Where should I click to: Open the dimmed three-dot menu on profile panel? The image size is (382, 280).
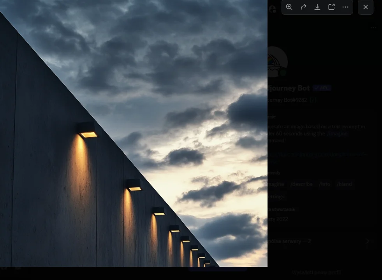[373, 28]
